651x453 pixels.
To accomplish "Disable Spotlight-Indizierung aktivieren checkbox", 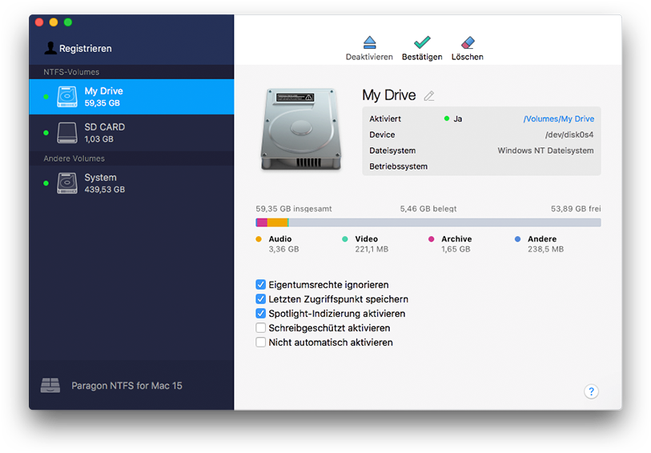I will 260,313.
